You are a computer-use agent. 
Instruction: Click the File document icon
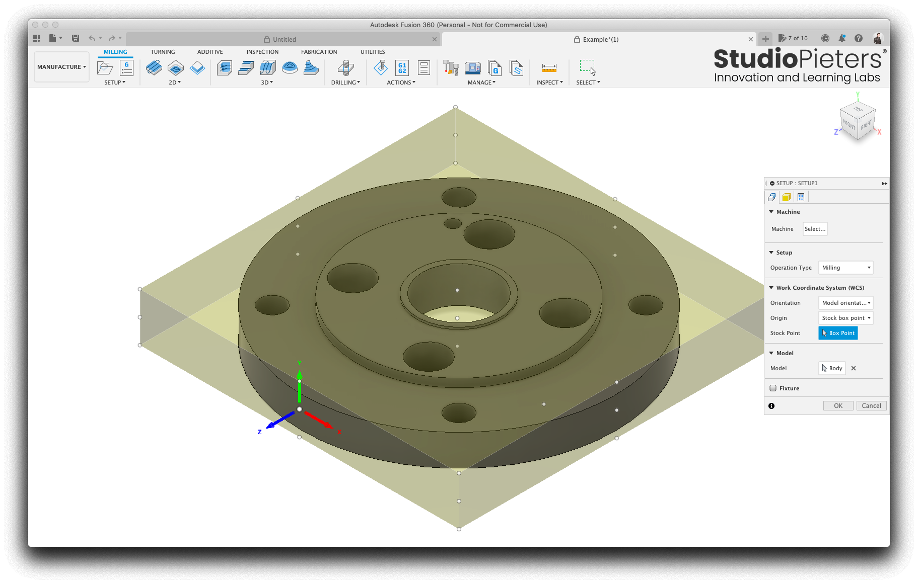click(52, 38)
